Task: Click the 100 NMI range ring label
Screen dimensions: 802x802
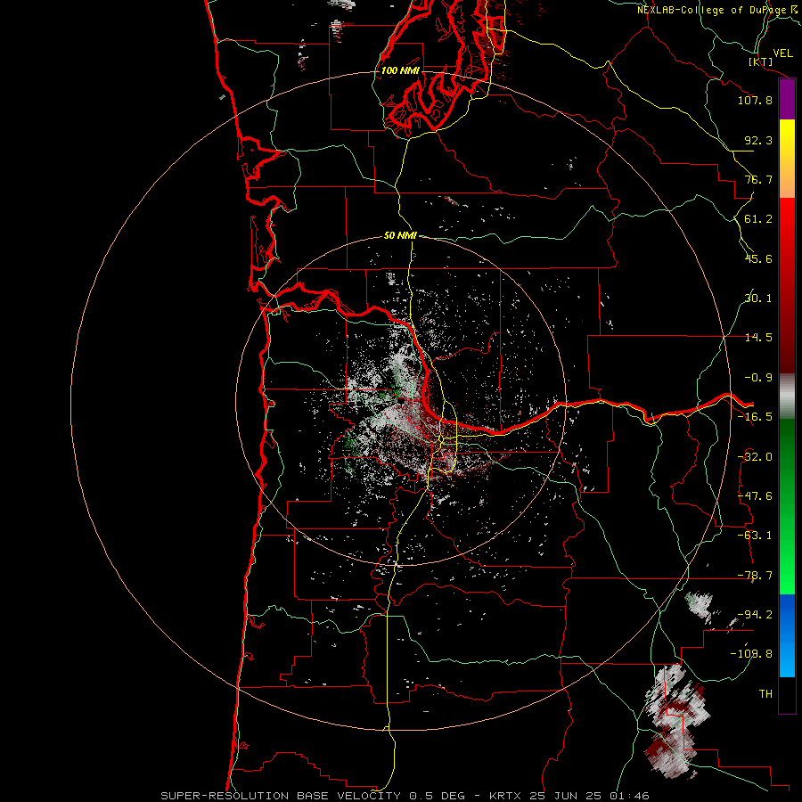Action: [x=400, y=70]
